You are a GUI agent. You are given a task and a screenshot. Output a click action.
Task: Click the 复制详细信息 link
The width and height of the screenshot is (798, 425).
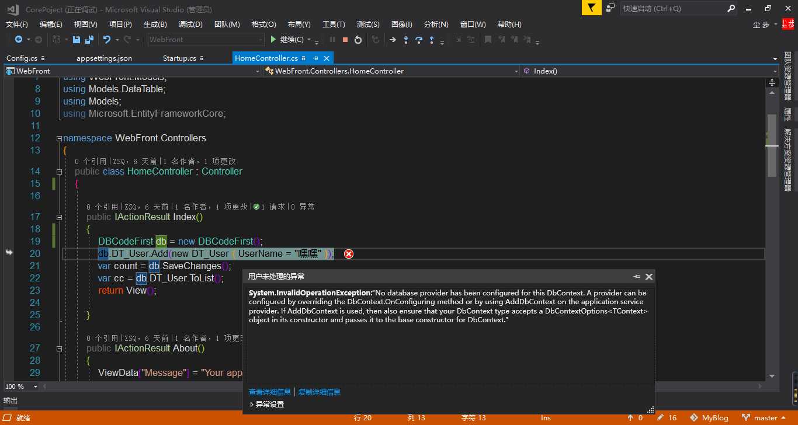(320, 392)
